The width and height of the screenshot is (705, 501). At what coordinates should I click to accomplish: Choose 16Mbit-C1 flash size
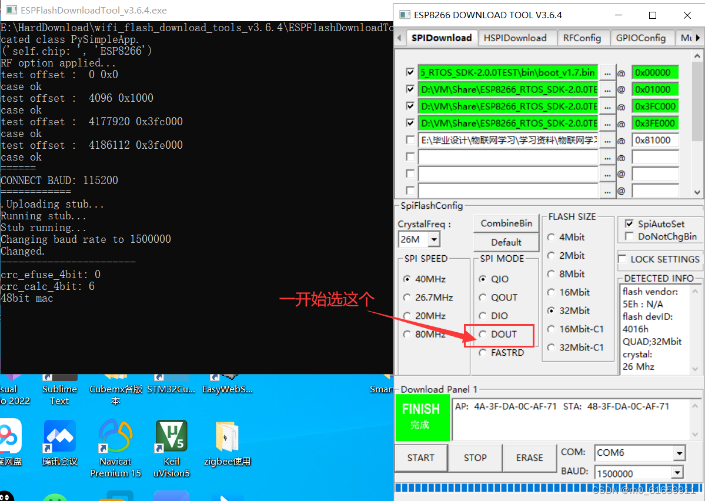coord(551,329)
